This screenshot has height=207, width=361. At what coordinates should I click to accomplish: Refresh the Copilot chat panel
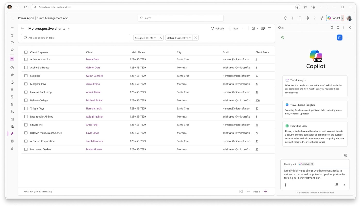(338, 28)
